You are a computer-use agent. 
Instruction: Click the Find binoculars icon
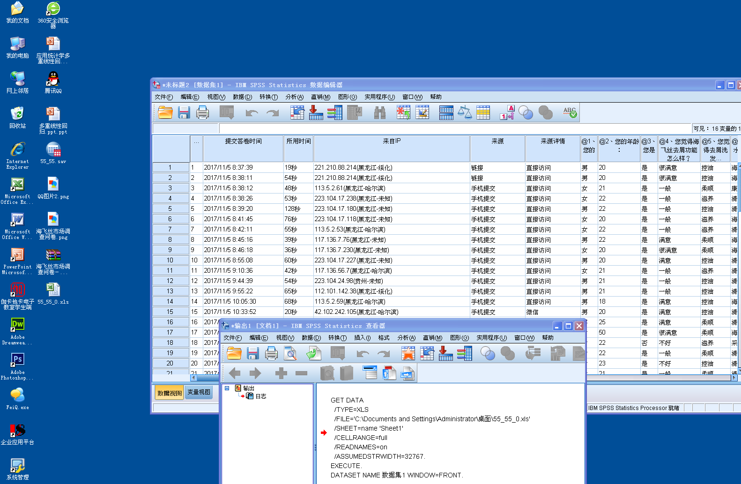(x=380, y=112)
